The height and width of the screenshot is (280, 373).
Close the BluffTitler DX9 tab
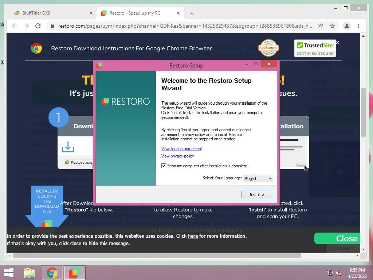tap(91, 13)
